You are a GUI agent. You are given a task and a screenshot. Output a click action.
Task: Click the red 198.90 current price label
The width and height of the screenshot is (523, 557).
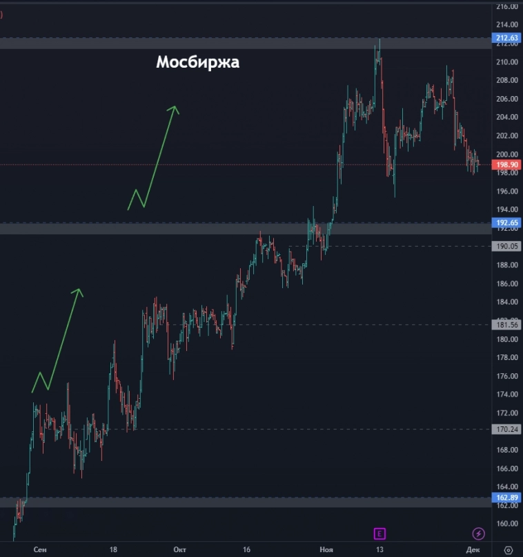pos(506,164)
